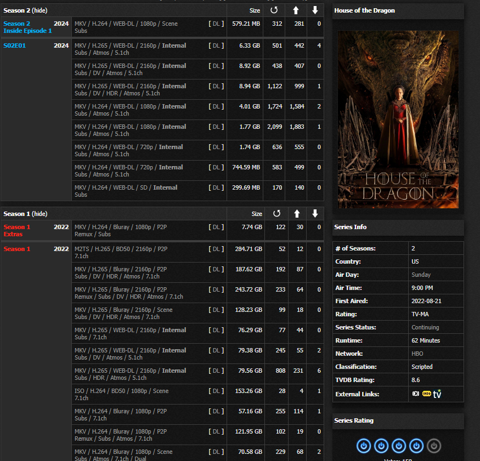
Task: Sort Season 1 by seeders up-arrow icon
Action: 297,214
